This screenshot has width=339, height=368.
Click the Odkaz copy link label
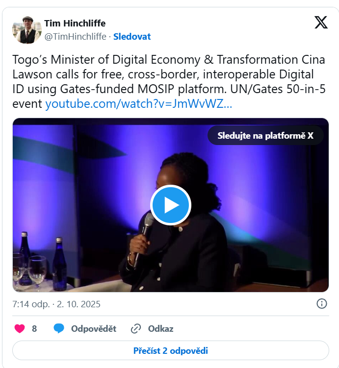(x=161, y=329)
